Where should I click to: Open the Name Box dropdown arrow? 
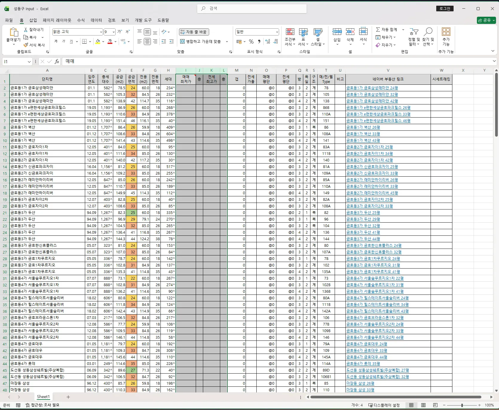tap(29, 62)
